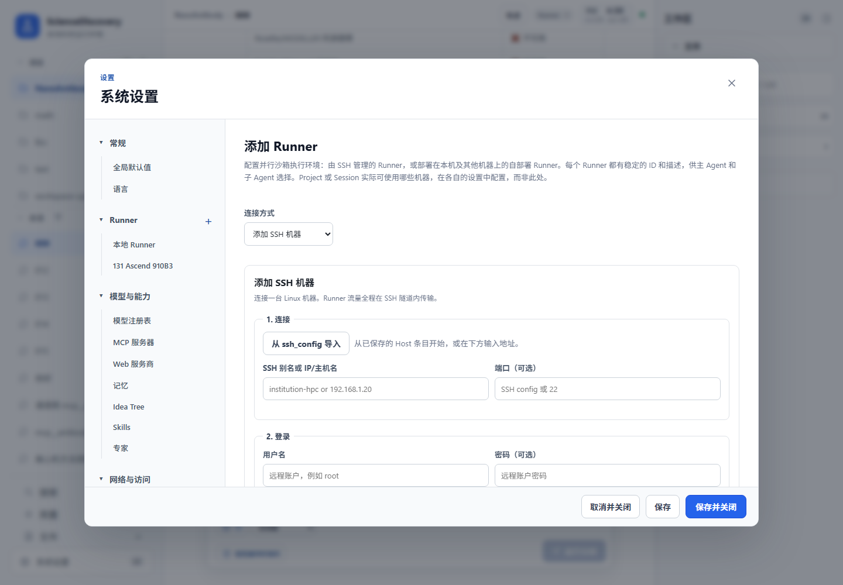Click the 添加 Runner page heading
This screenshot has height=585, width=843.
(280, 146)
